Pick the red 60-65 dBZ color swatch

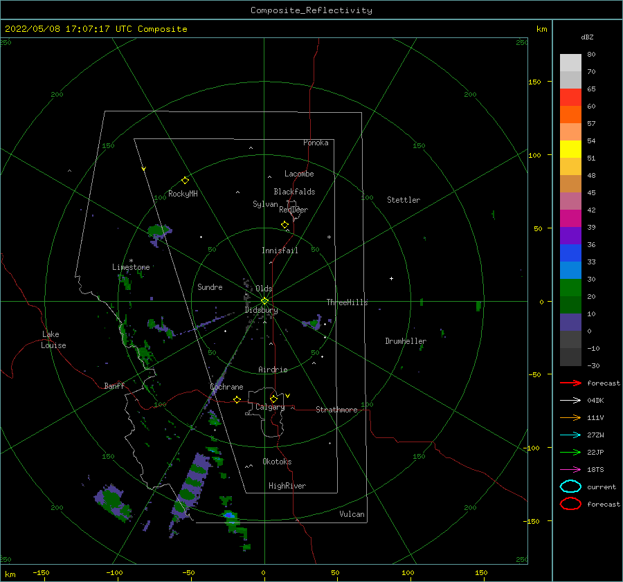[570, 98]
